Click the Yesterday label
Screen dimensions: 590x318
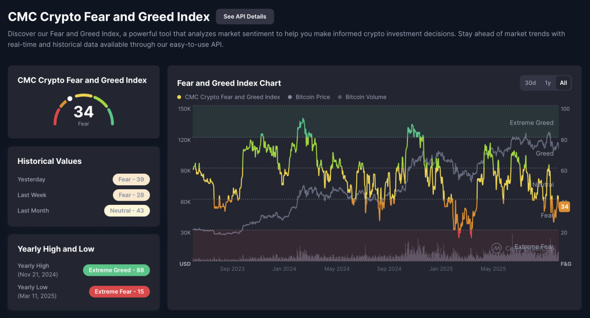click(31, 179)
